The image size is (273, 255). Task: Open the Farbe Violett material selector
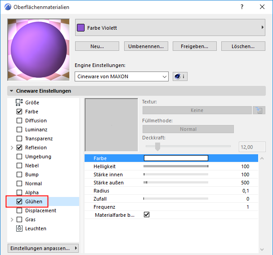[170, 27]
